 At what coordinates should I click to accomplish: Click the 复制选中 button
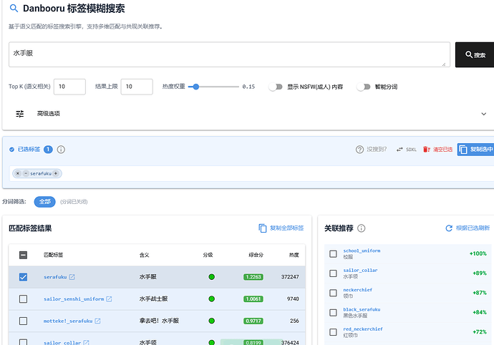pos(475,150)
